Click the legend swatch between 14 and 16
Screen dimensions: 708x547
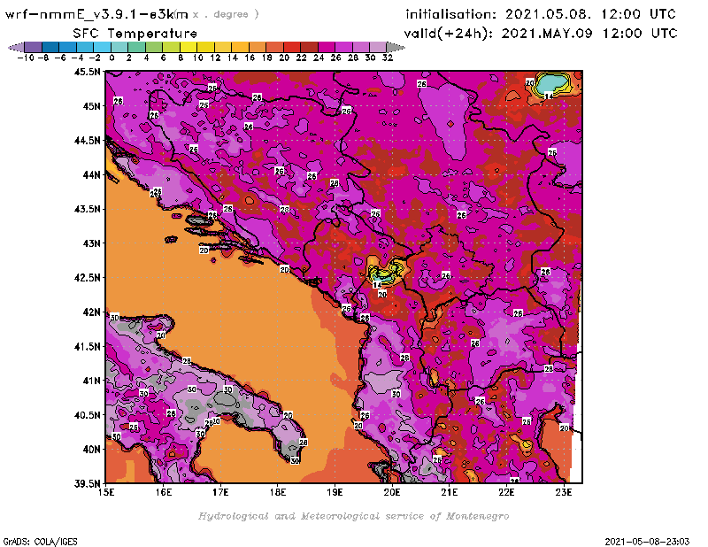240,47
